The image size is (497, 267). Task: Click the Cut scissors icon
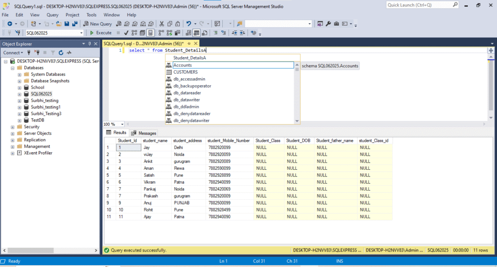(162, 24)
